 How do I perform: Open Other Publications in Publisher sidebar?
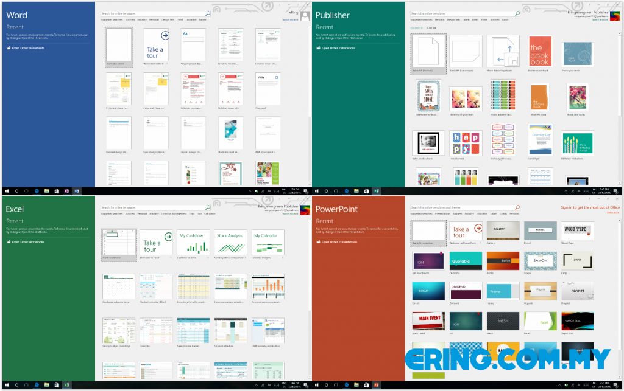point(336,48)
